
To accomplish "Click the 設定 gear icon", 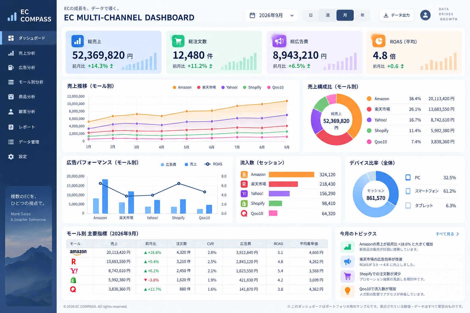I will [11, 156].
